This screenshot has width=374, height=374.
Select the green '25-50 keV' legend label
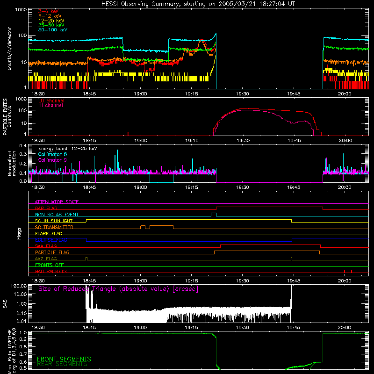51,25
